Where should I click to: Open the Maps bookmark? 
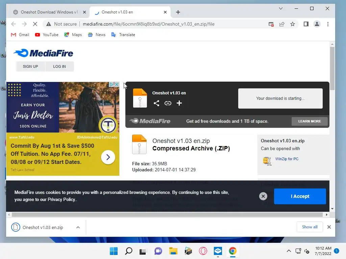[73, 35]
